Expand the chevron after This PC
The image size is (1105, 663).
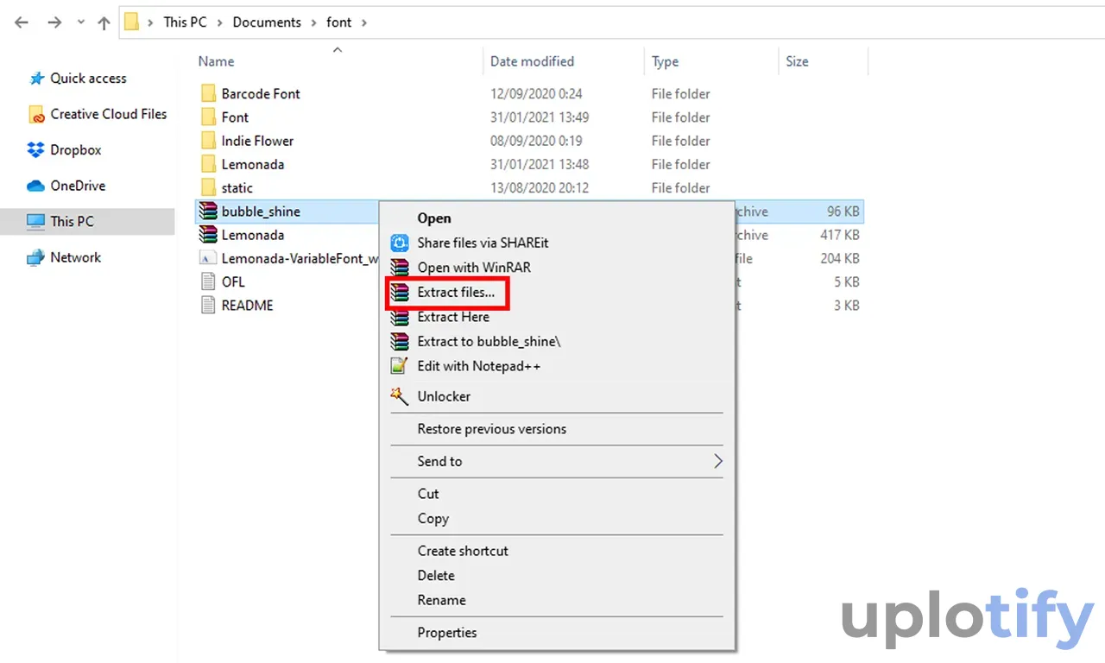coord(219,22)
